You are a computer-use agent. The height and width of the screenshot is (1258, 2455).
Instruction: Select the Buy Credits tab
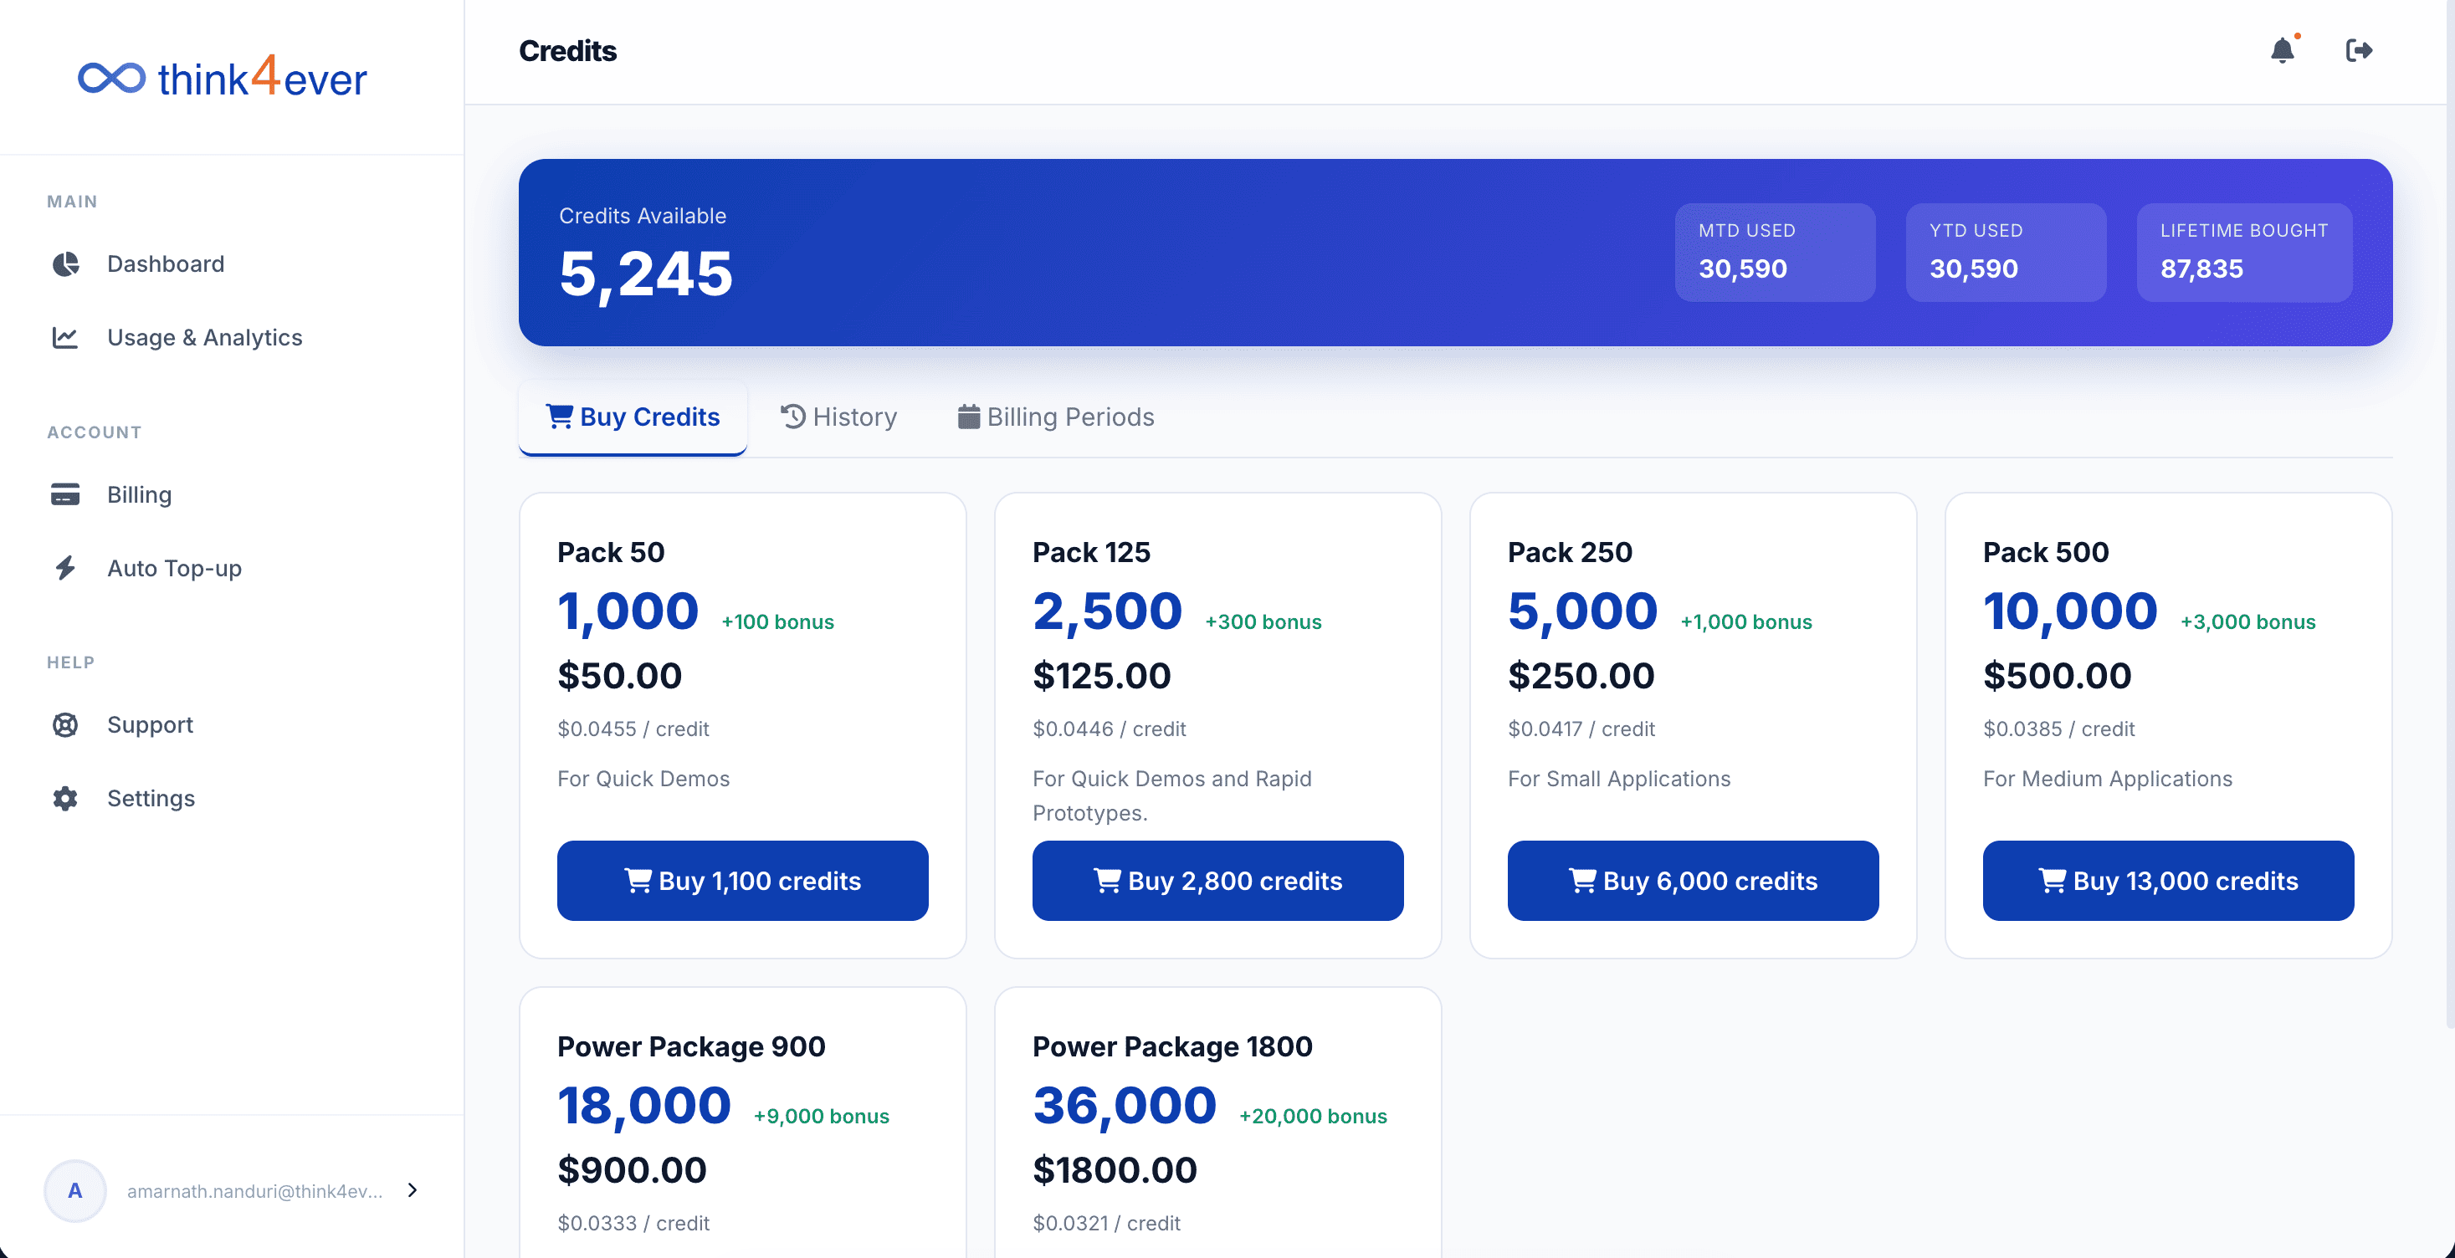633,417
